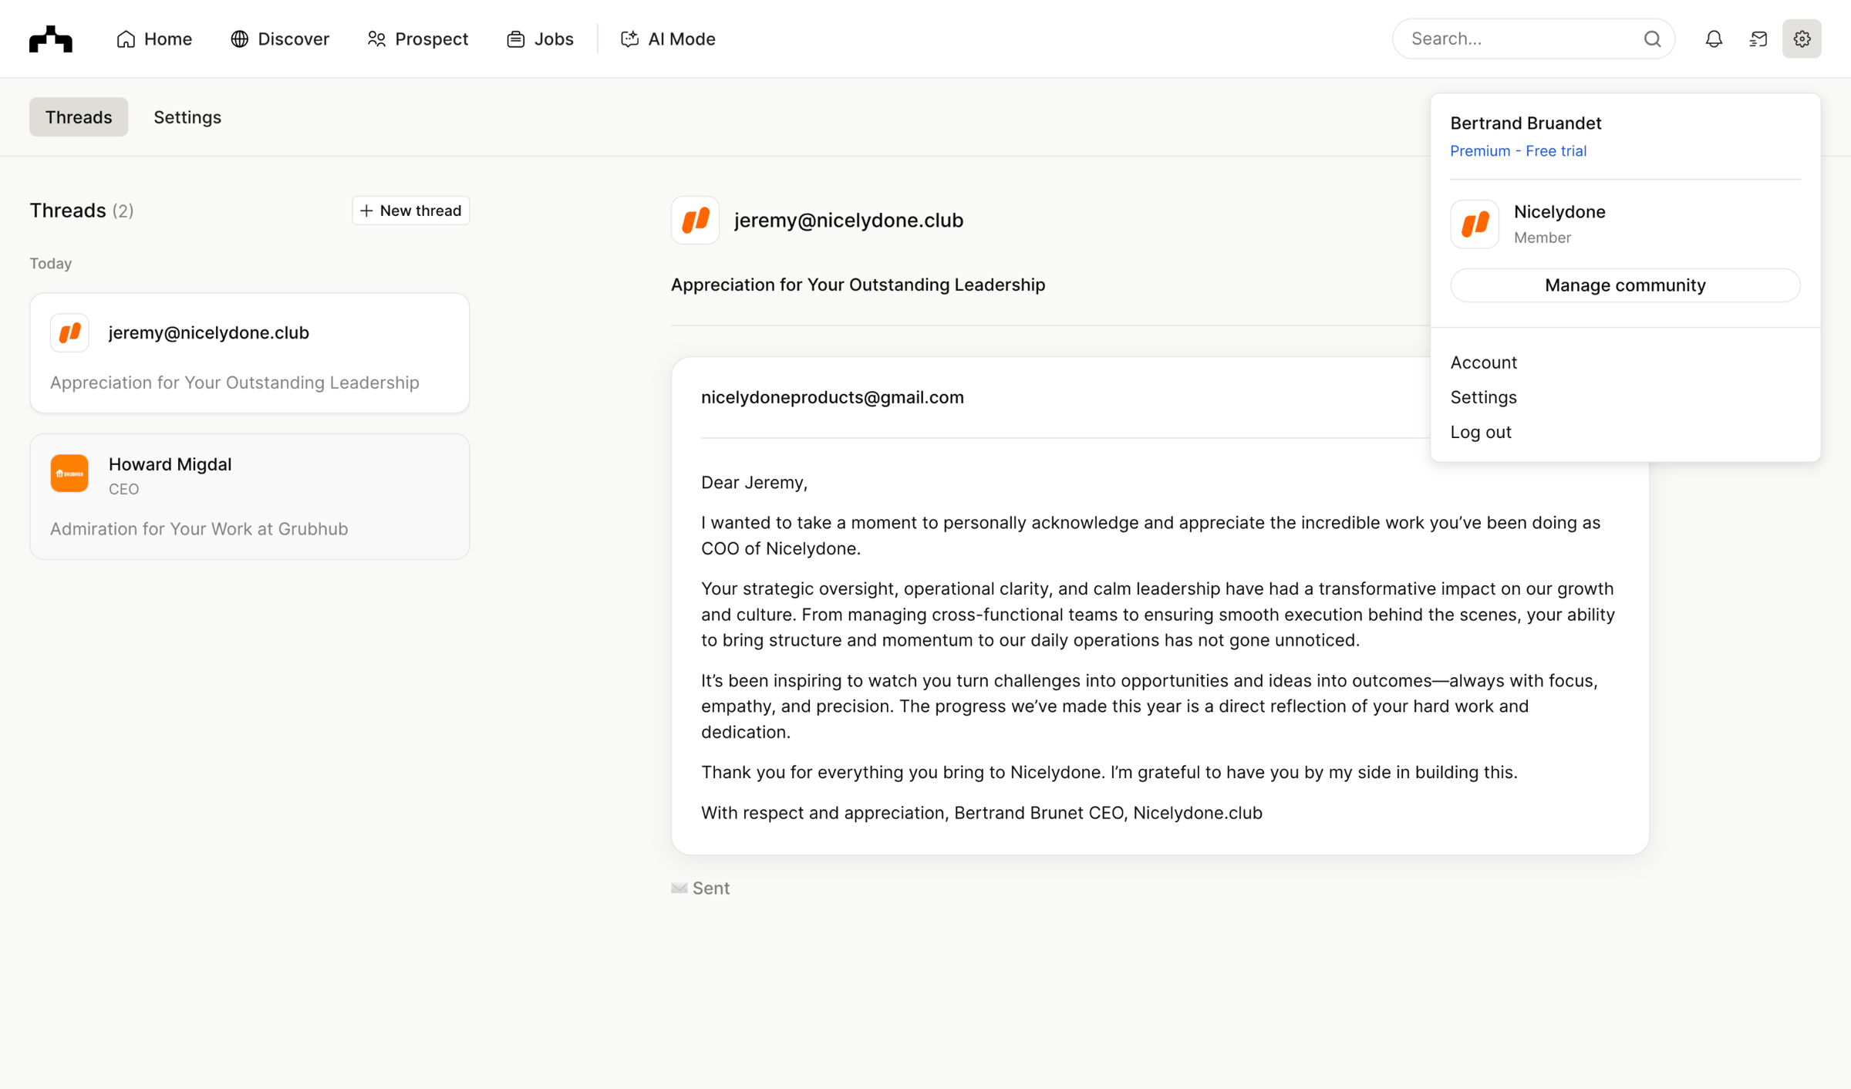Log out from the user menu
This screenshot has height=1089, width=1851.
click(1481, 432)
